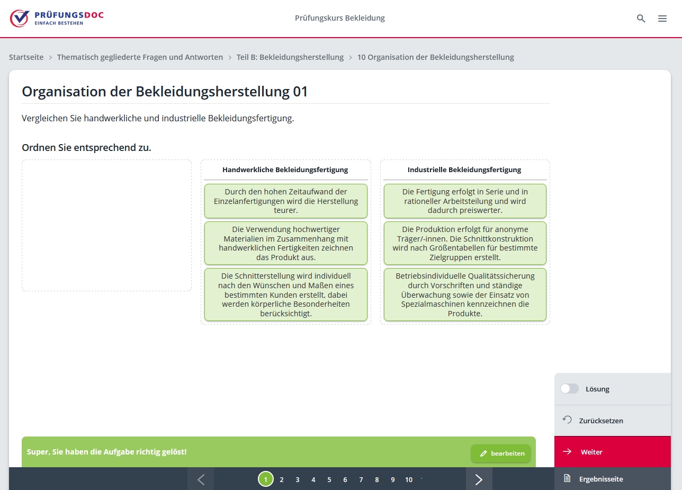Click the empty source drop zone
The height and width of the screenshot is (490, 682).
click(x=106, y=226)
